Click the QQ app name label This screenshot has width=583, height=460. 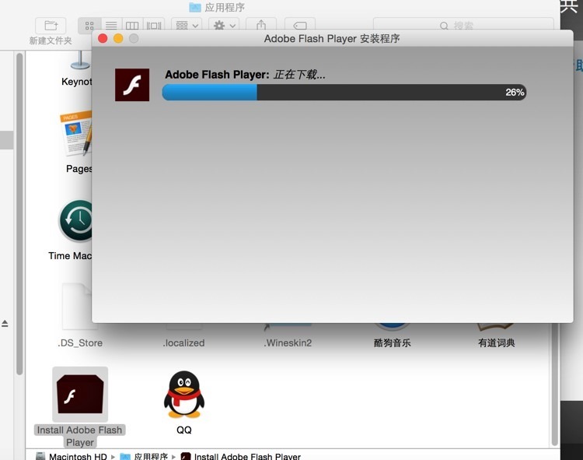[x=184, y=430]
